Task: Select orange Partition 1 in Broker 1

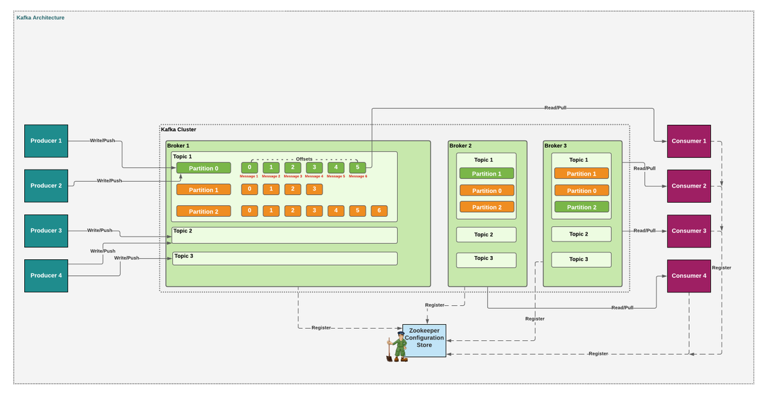Action: [203, 190]
